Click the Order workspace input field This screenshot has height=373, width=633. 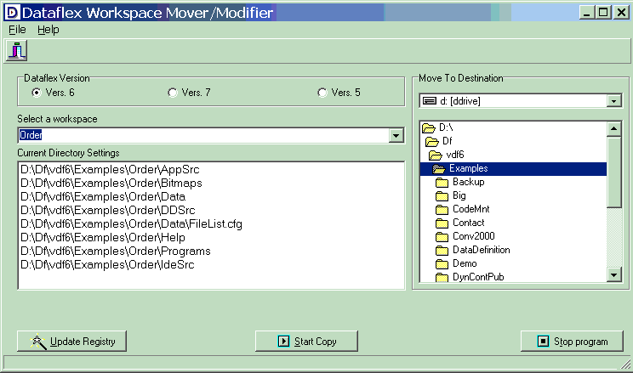pos(203,135)
